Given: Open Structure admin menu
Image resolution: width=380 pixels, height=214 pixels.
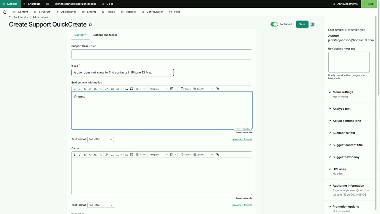Looking at the screenshot, I should tap(42, 12).
